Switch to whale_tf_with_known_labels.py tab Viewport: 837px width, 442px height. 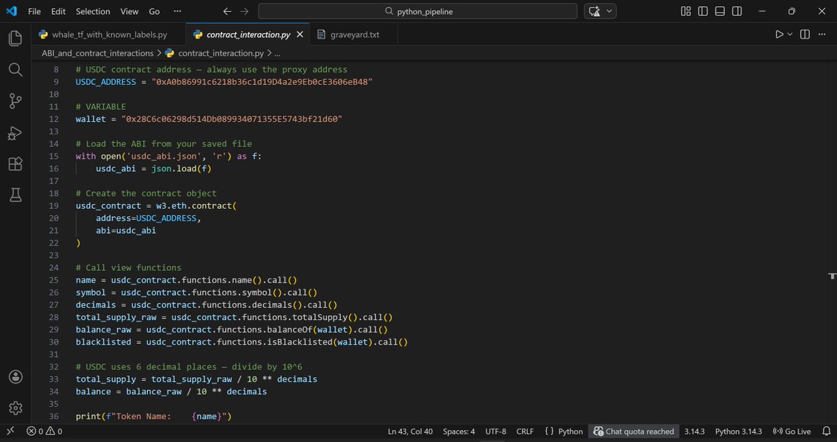(109, 35)
